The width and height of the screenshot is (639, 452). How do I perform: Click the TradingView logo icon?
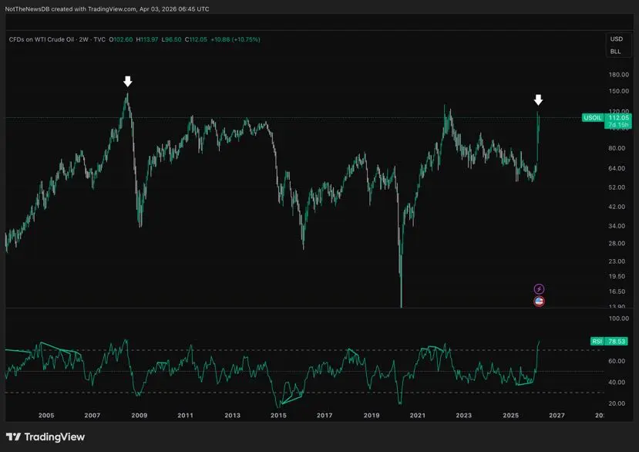click(x=13, y=437)
